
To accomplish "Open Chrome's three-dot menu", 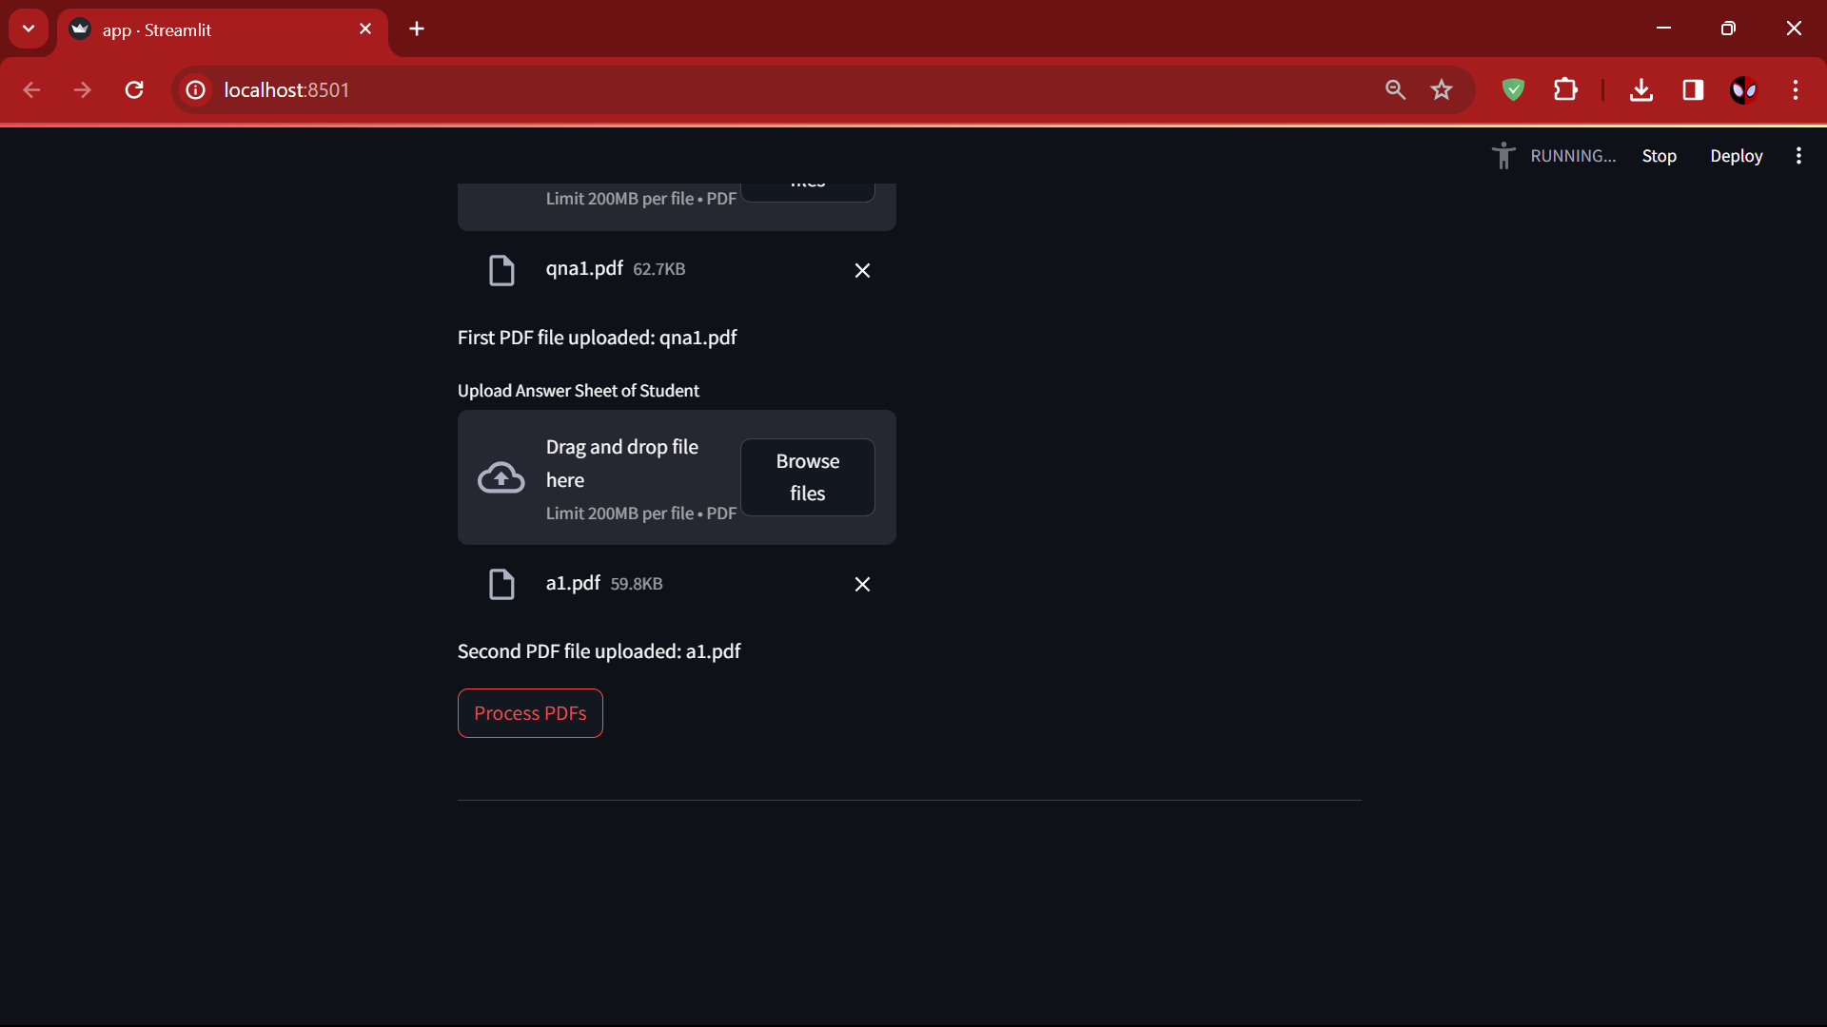I will [1796, 90].
